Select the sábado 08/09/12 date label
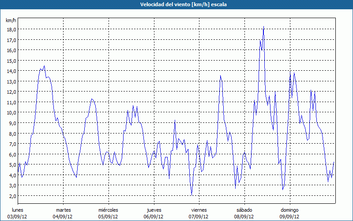Viewport: 353px width, 221px height. (x=244, y=213)
